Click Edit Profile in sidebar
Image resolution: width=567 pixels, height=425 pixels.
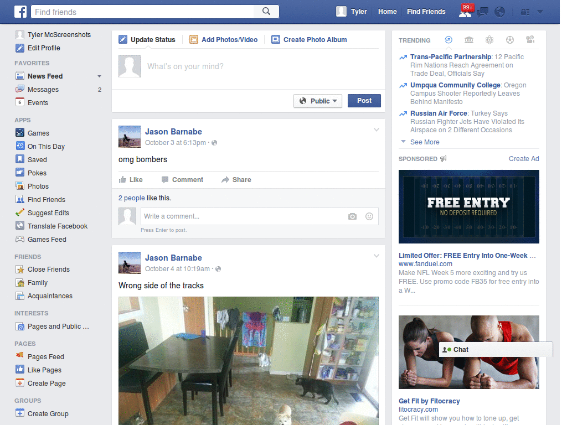coord(38,48)
